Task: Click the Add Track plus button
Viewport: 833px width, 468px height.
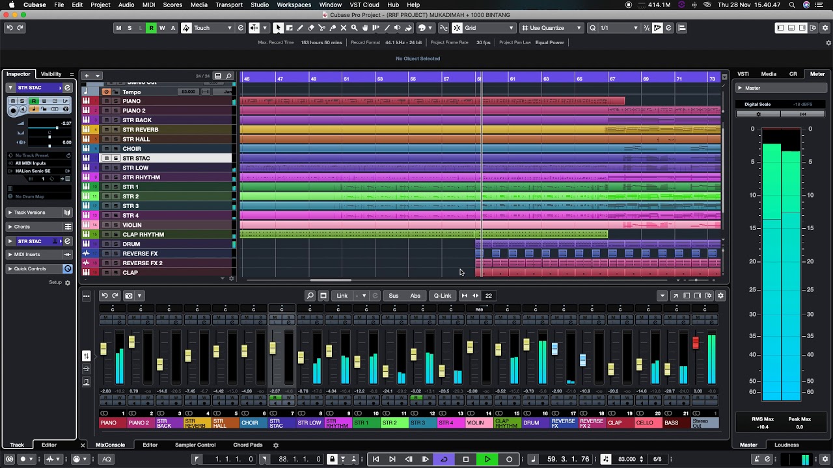Action: 86,76
